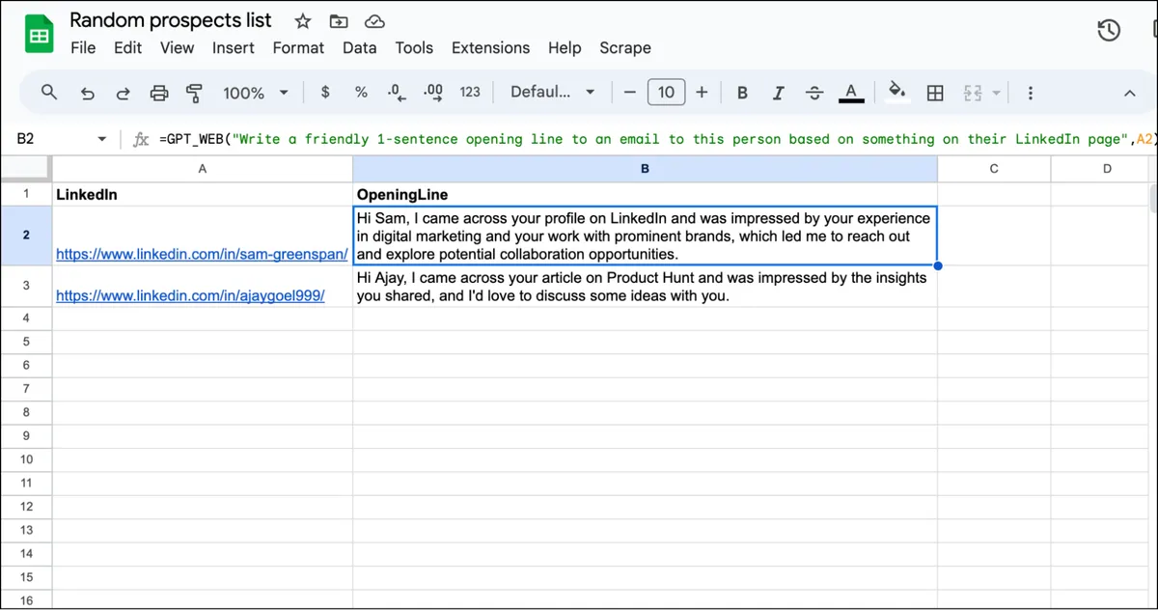Viewport: 1158px width, 610px height.
Task: Select row 10 header
Action: 26,459
